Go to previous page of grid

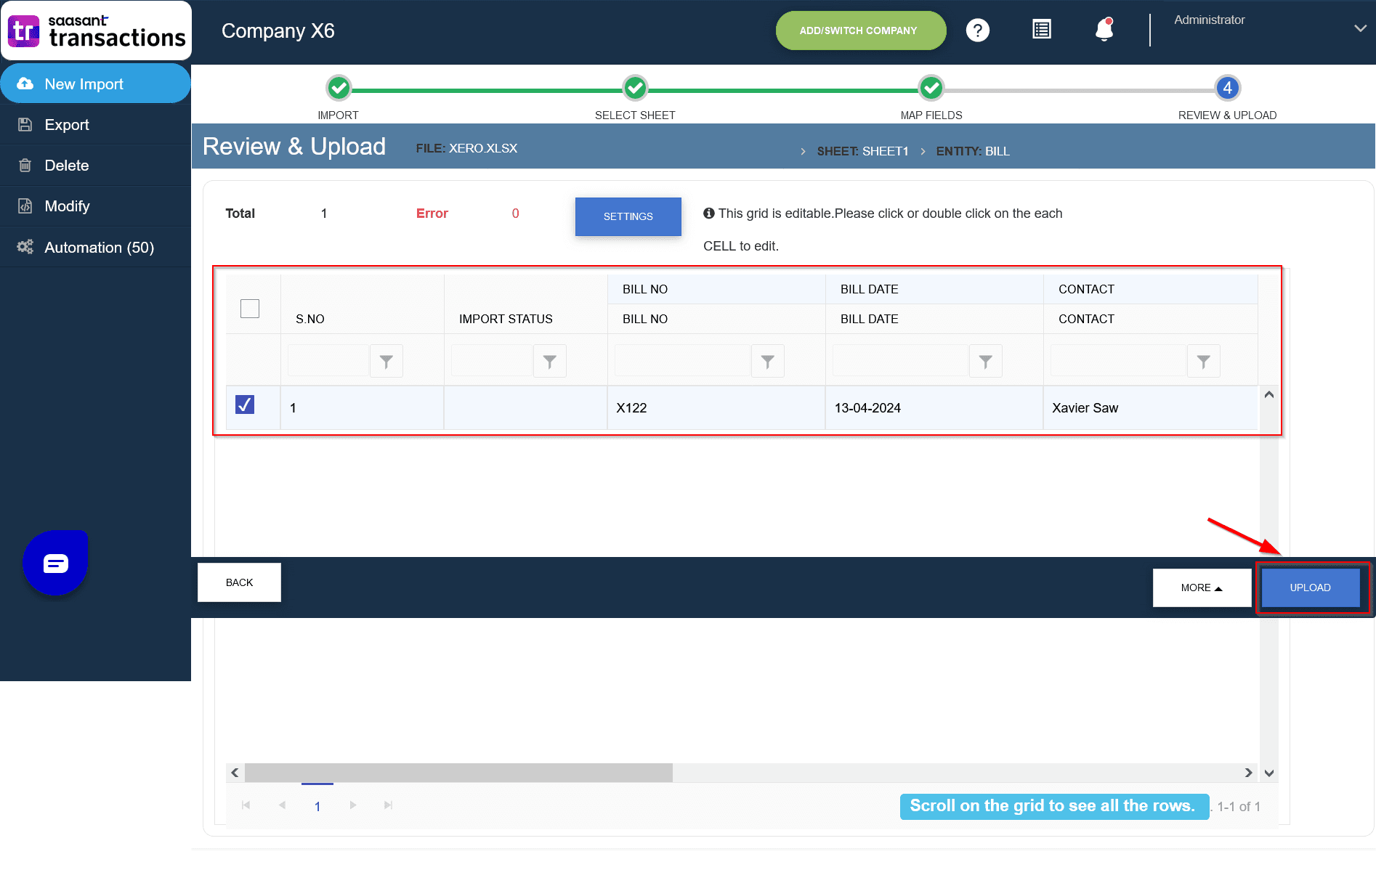coord(282,805)
